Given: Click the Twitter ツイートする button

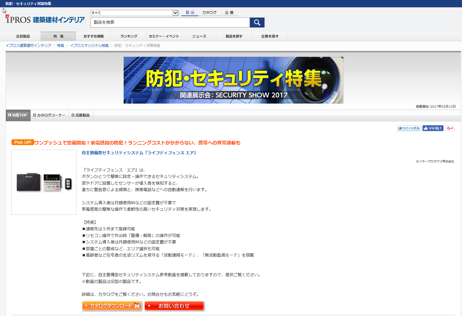Looking at the screenshot, I should (x=409, y=128).
